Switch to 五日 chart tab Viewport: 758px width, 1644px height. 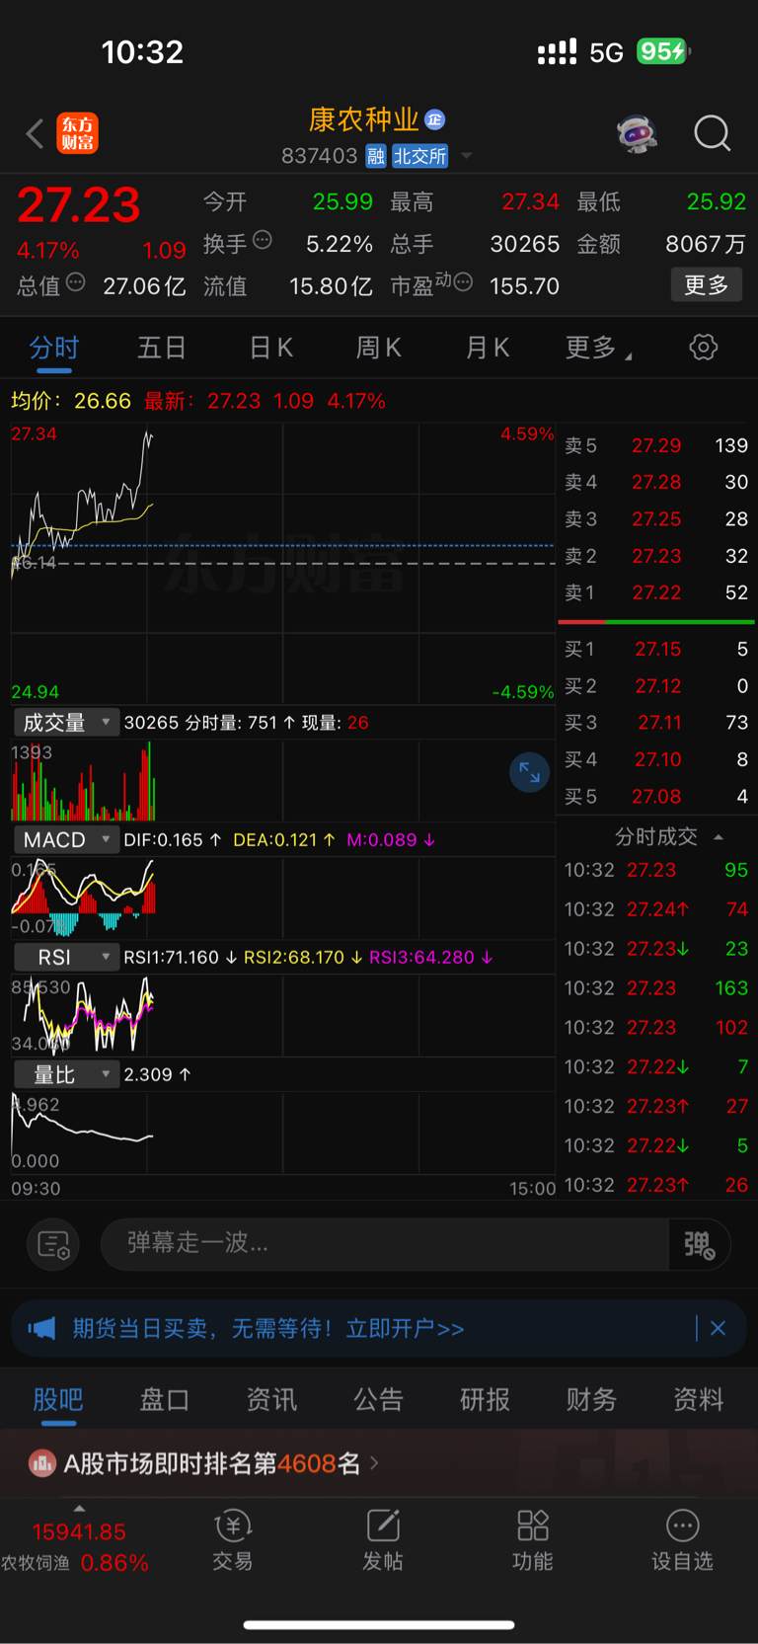pyautogui.click(x=162, y=348)
